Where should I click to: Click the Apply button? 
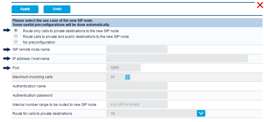(25, 9)
